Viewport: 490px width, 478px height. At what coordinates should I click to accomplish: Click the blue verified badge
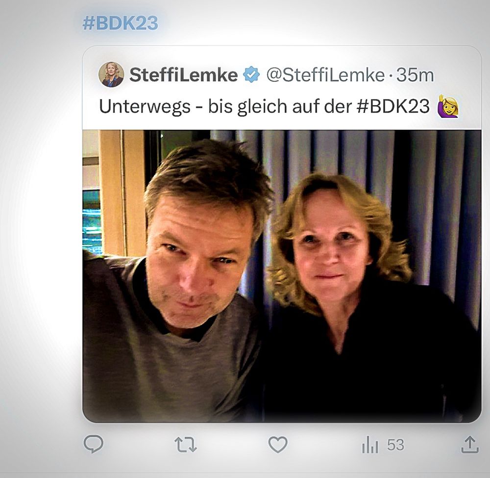click(x=251, y=75)
